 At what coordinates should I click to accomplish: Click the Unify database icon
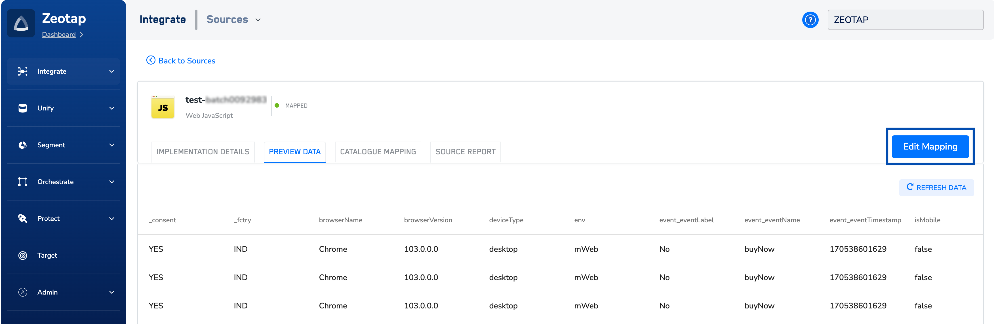23,108
